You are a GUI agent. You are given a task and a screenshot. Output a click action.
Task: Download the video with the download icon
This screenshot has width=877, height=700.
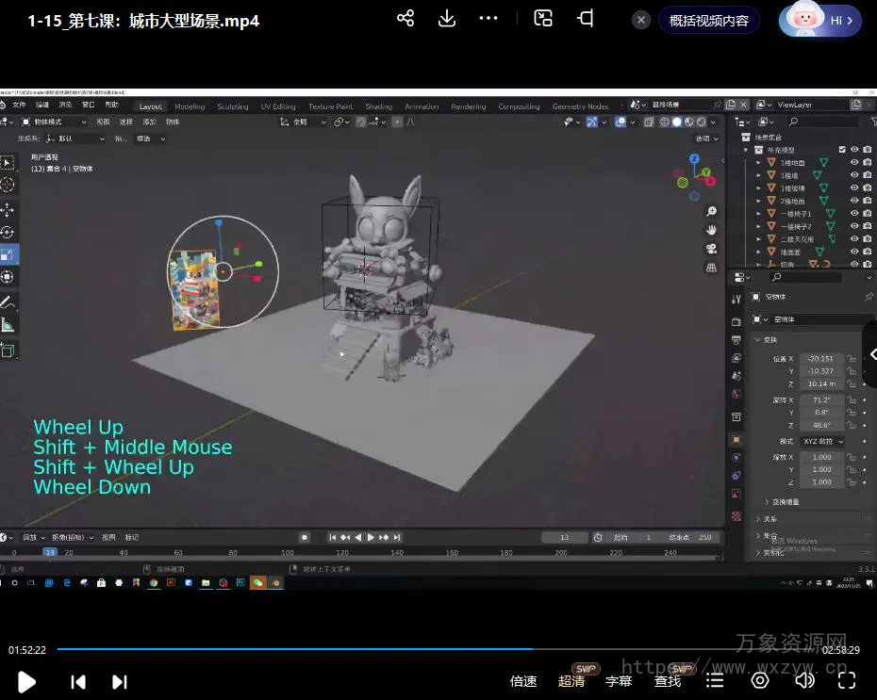(447, 19)
